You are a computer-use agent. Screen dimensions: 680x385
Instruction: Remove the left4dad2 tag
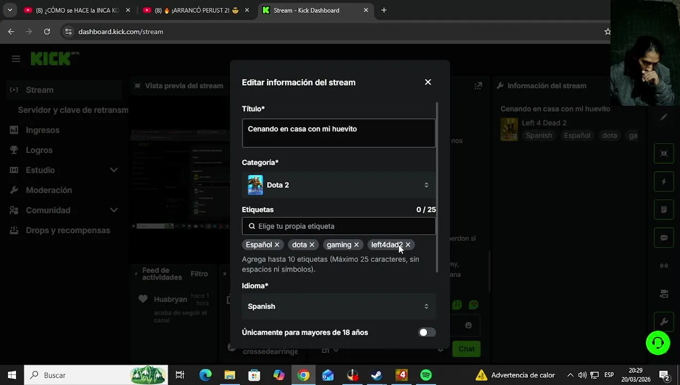(407, 245)
